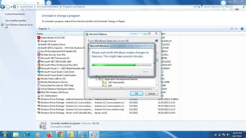Click the volume speaker tray icon
This screenshot has height=138, width=246.
pos(228,135)
